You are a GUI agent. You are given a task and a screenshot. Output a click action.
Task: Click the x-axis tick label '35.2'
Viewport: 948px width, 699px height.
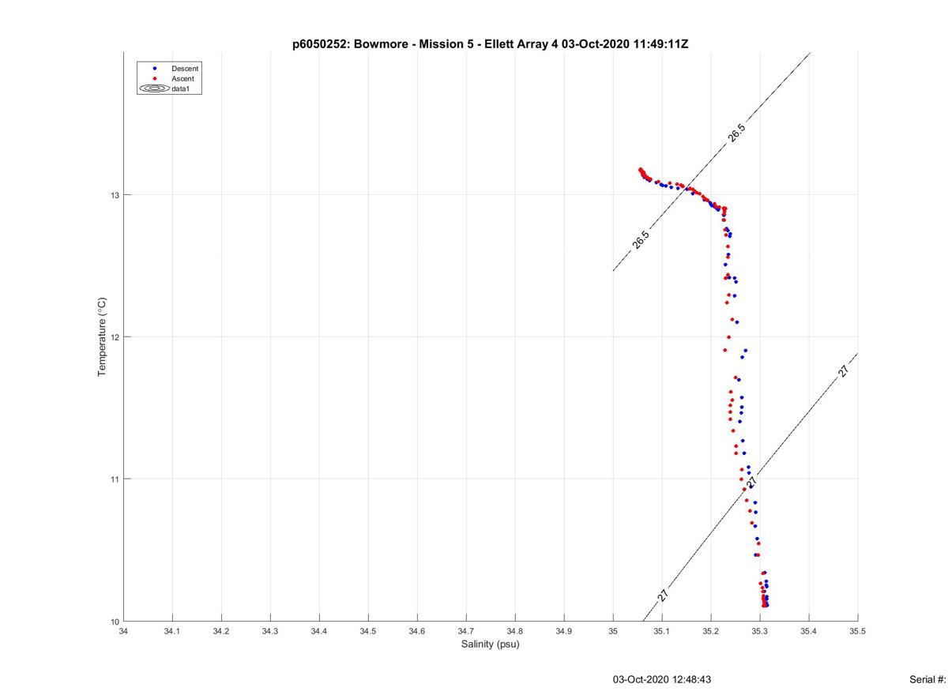tap(711, 631)
